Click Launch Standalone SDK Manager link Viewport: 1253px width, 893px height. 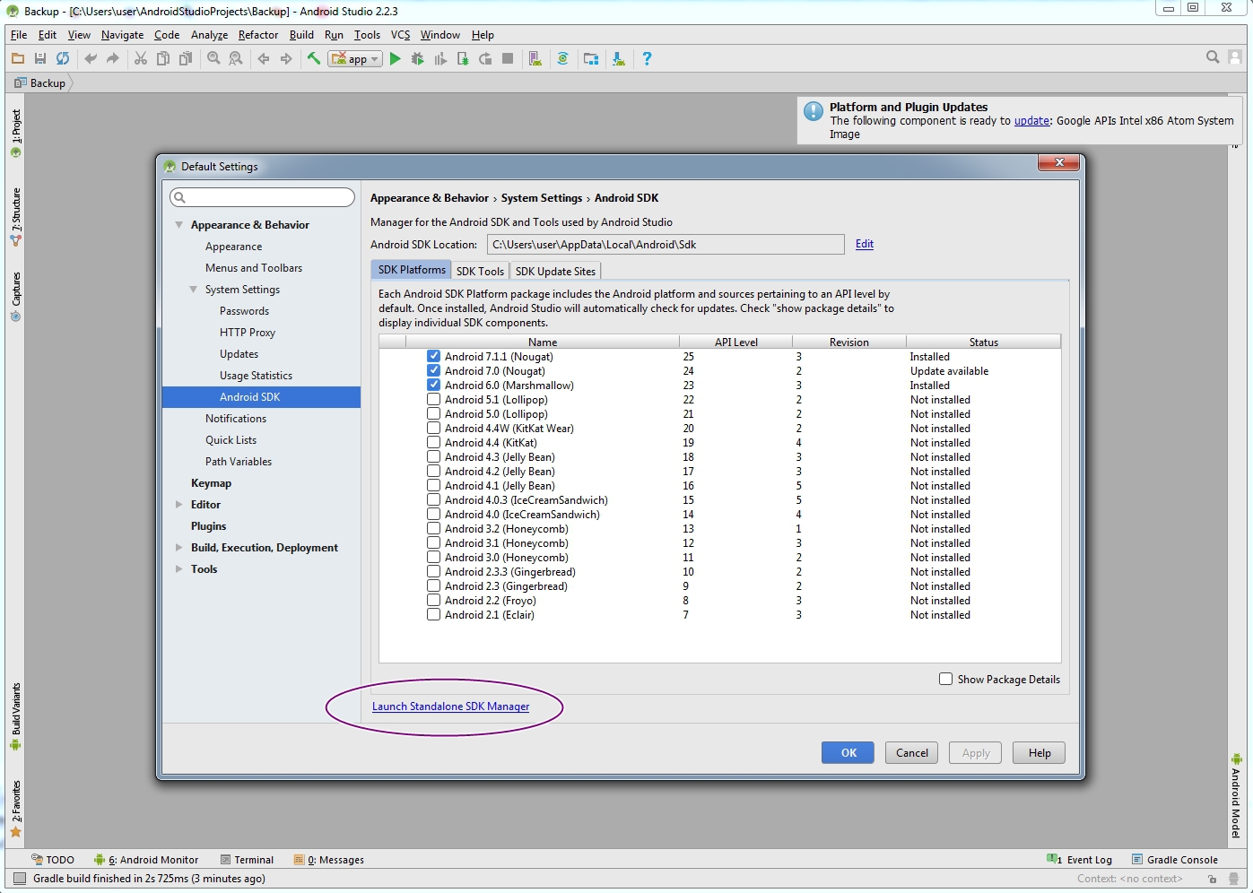(x=450, y=707)
